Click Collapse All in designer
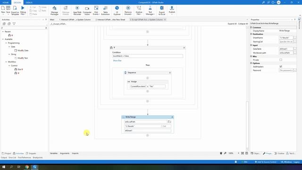Screen dimensions: 302x170 pos(243,24)
